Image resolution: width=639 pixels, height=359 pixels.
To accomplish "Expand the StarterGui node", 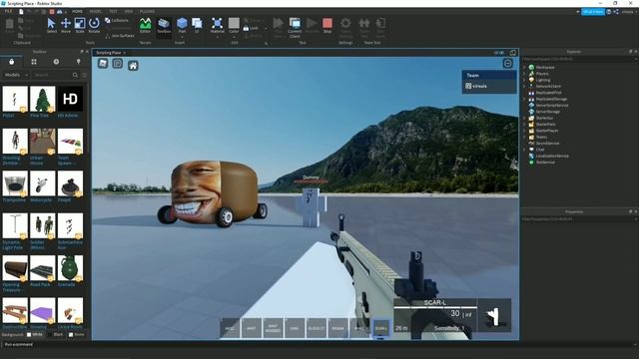I will tap(525, 118).
